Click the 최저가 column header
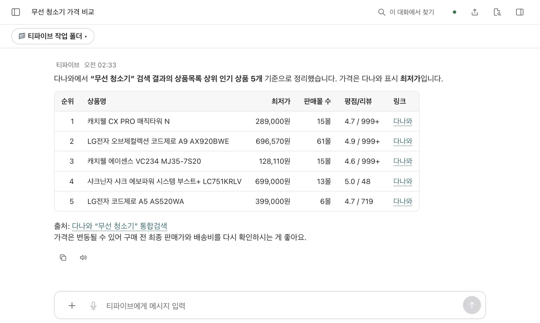 pyautogui.click(x=281, y=101)
